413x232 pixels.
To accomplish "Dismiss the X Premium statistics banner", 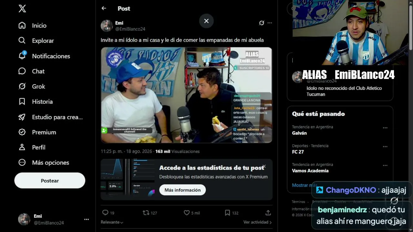I will click(x=264, y=166).
